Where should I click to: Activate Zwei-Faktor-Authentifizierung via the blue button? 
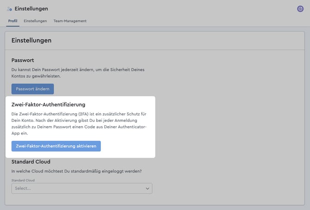[x=56, y=146]
